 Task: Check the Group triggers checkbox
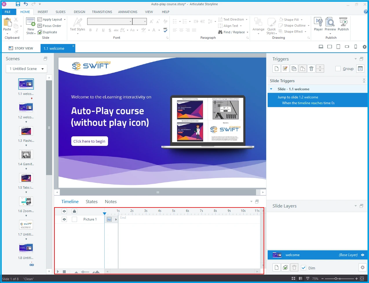(x=338, y=69)
